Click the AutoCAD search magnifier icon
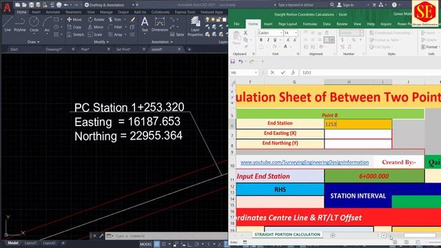 click(332, 5)
